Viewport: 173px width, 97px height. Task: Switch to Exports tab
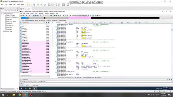pyautogui.click(x=147, y=23)
